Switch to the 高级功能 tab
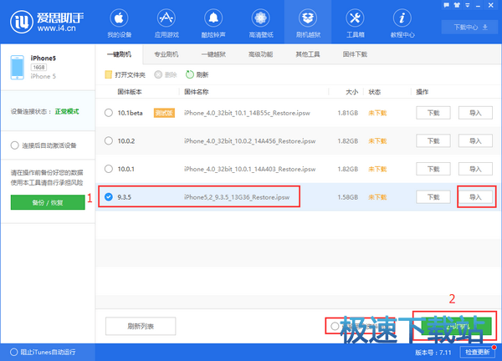The image size is (502, 361). (x=260, y=54)
